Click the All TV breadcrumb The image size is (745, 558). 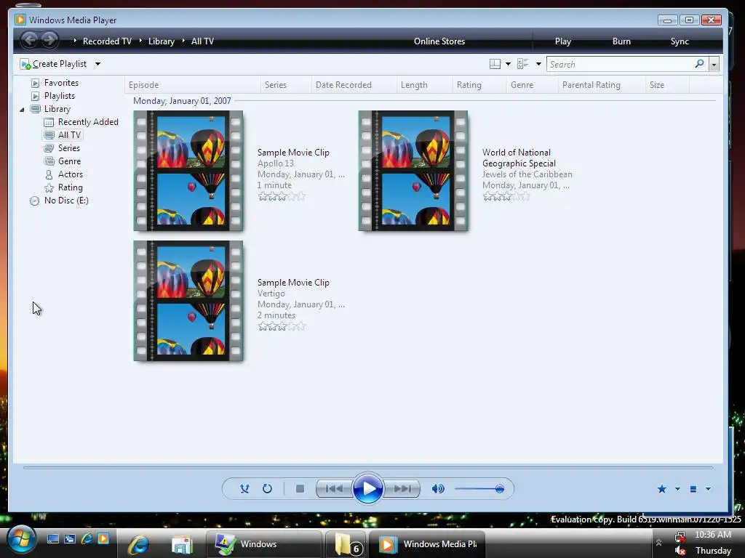coord(202,41)
